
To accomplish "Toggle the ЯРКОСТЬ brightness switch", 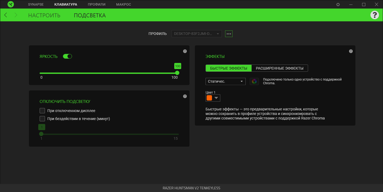I will (x=67, y=56).
